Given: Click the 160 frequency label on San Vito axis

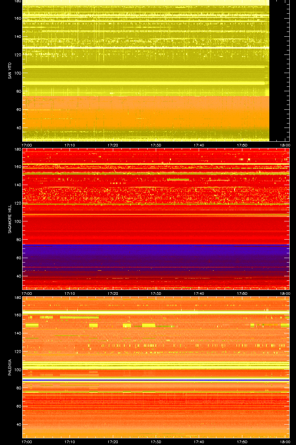Looking at the screenshot, I should [17, 18].
